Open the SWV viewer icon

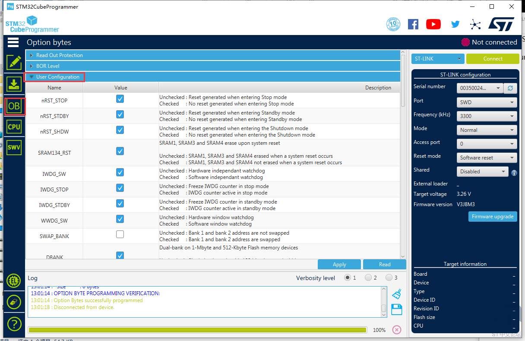(x=14, y=147)
